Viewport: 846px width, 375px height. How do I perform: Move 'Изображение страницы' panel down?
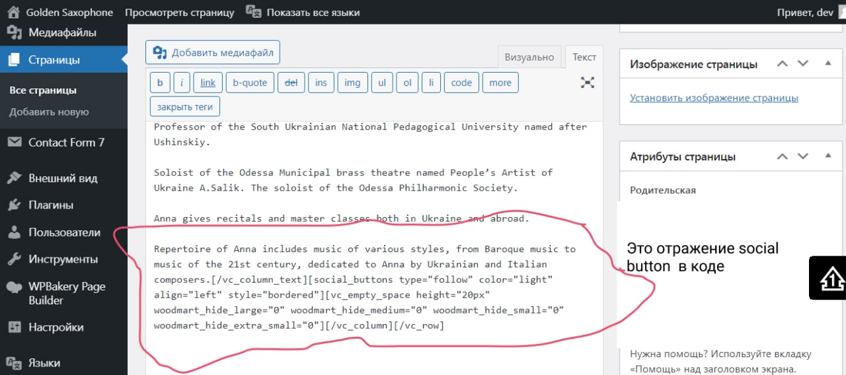803,64
